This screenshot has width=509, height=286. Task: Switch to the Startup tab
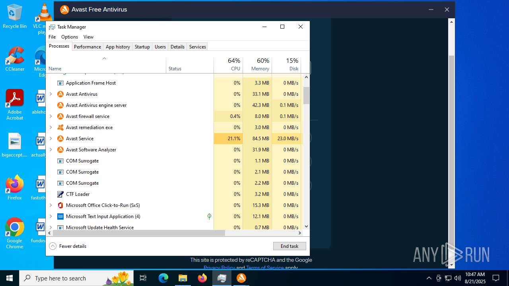tap(142, 47)
